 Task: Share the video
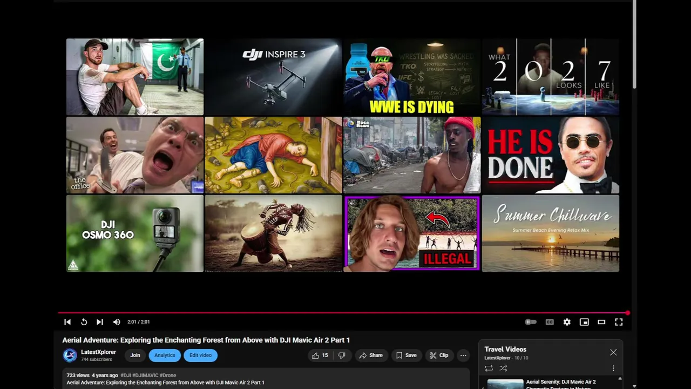pyautogui.click(x=371, y=355)
